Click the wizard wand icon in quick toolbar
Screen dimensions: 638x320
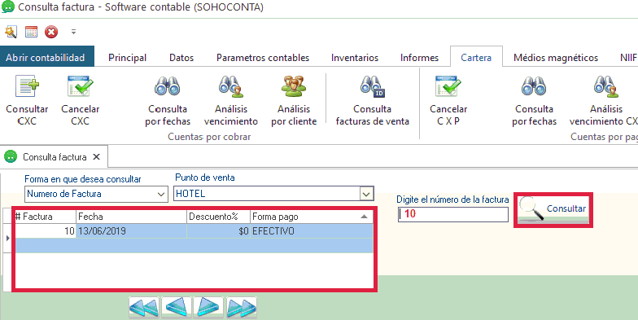point(11,32)
